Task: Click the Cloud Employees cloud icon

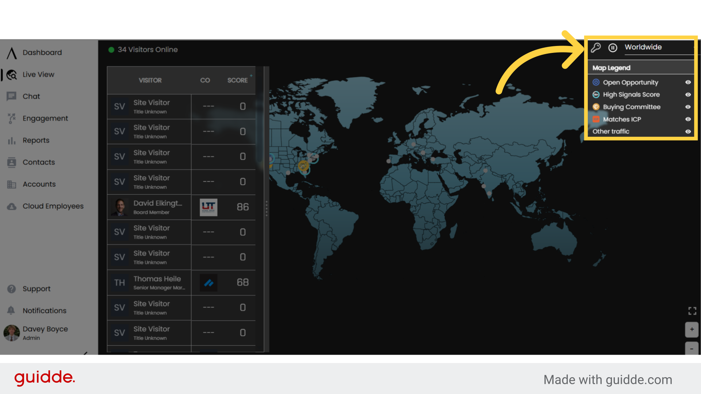Action: (x=12, y=206)
